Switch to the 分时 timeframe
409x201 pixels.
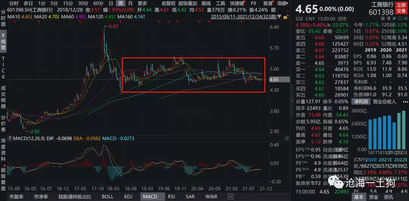pyautogui.click(x=14, y=3)
